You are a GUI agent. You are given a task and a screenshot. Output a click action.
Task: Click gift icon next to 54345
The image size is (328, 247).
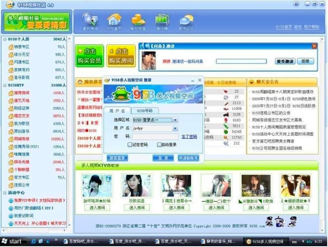(x=226, y=132)
